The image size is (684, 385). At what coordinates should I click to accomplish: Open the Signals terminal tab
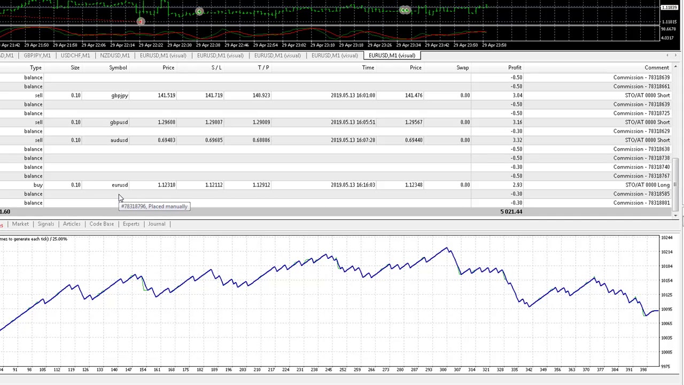click(x=46, y=224)
